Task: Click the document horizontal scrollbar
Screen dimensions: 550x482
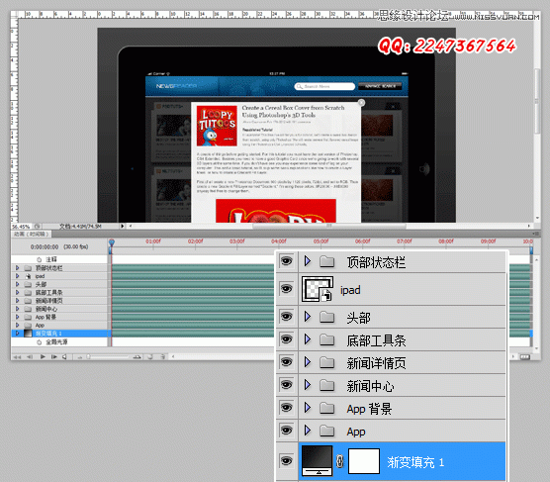Action: pyautogui.click(x=329, y=226)
